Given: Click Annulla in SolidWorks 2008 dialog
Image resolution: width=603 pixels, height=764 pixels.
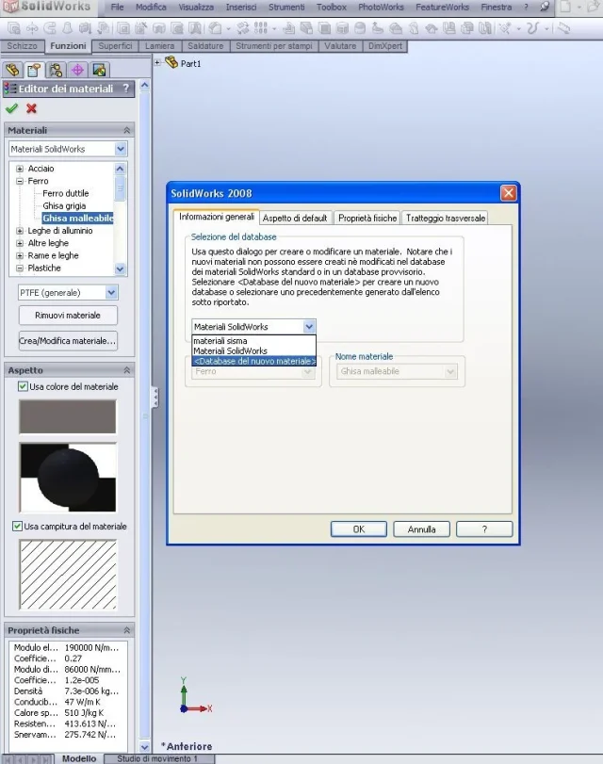Looking at the screenshot, I should pos(422,529).
